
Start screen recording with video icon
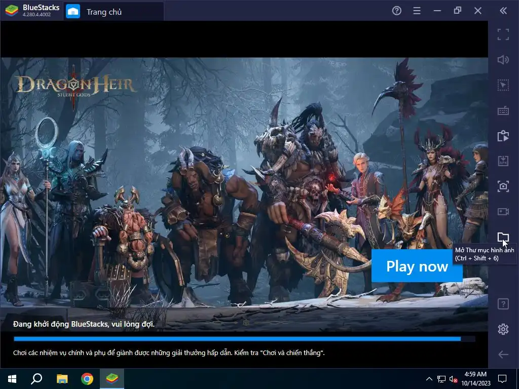coord(503,212)
